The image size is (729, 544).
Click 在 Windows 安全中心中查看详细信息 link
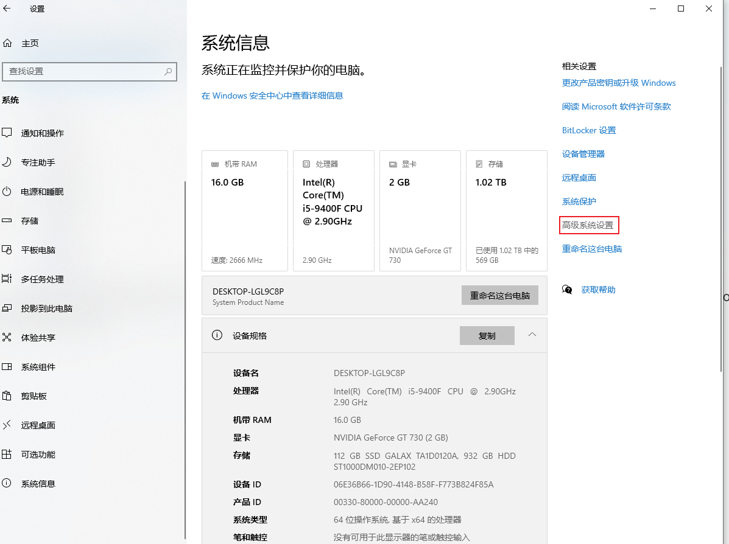pyautogui.click(x=272, y=96)
